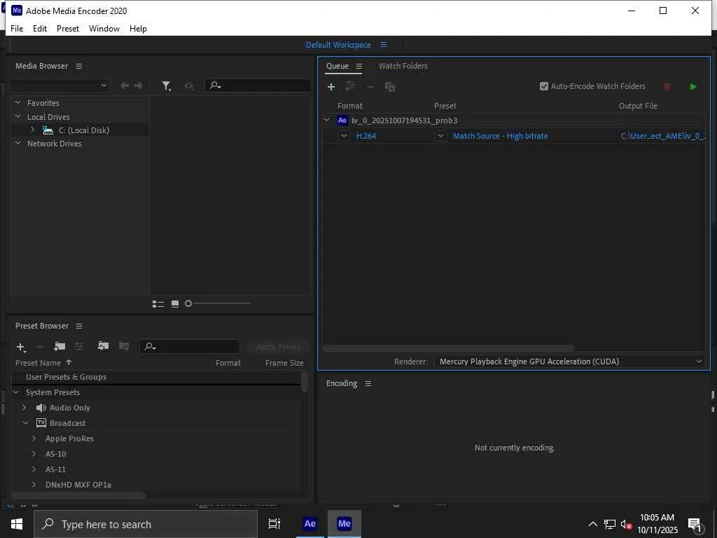Duplicate the selected Queue item
717x538 pixels.
click(390, 86)
